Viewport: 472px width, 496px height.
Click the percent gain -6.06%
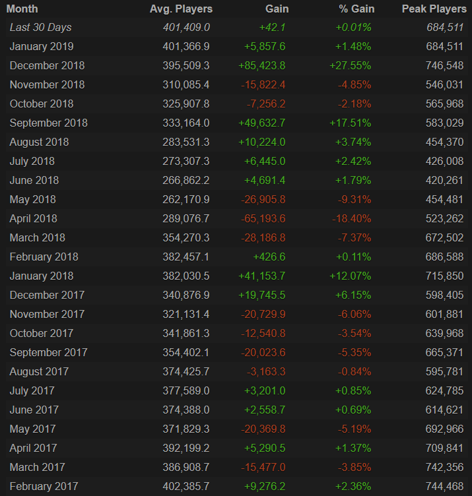354,314
